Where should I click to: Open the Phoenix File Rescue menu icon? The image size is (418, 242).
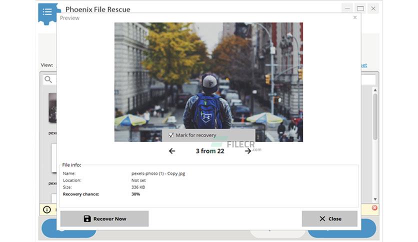pos(47,12)
